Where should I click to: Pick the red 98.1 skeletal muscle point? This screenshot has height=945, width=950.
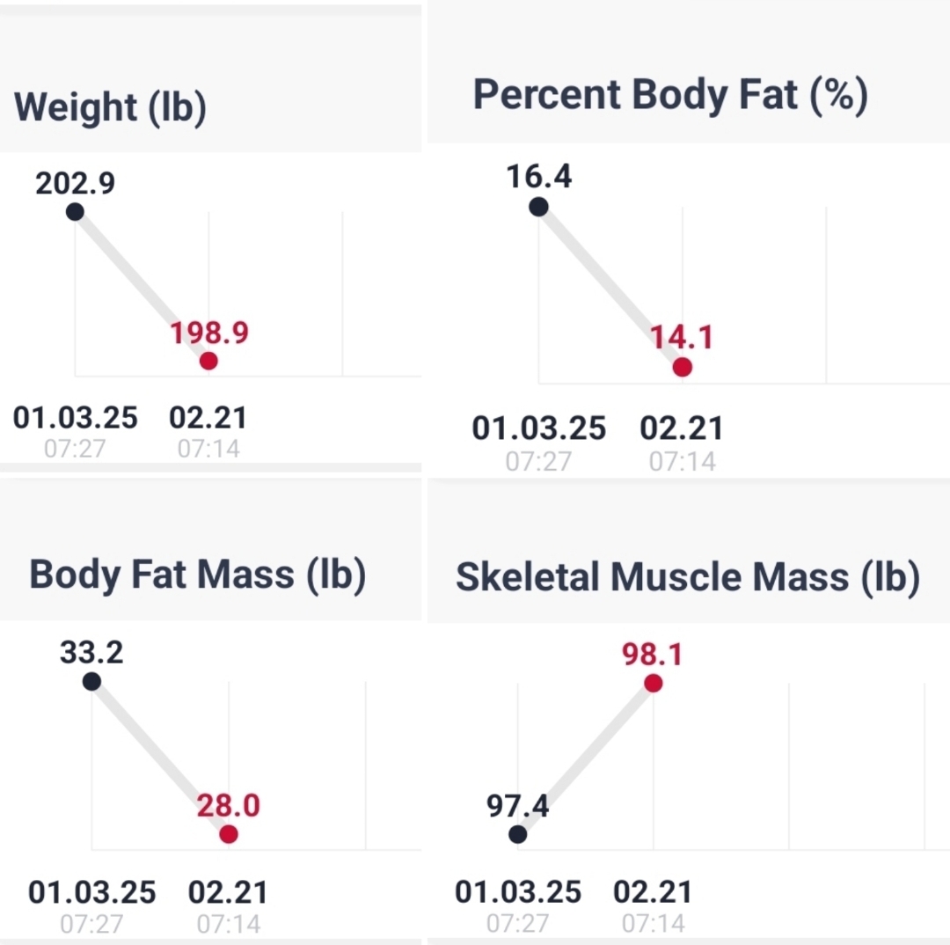pyautogui.click(x=653, y=683)
